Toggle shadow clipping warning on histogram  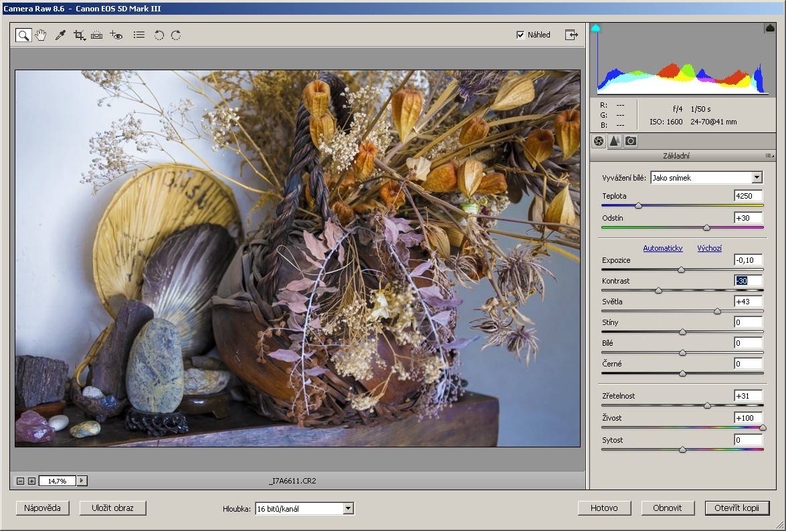tap(596, 28)
